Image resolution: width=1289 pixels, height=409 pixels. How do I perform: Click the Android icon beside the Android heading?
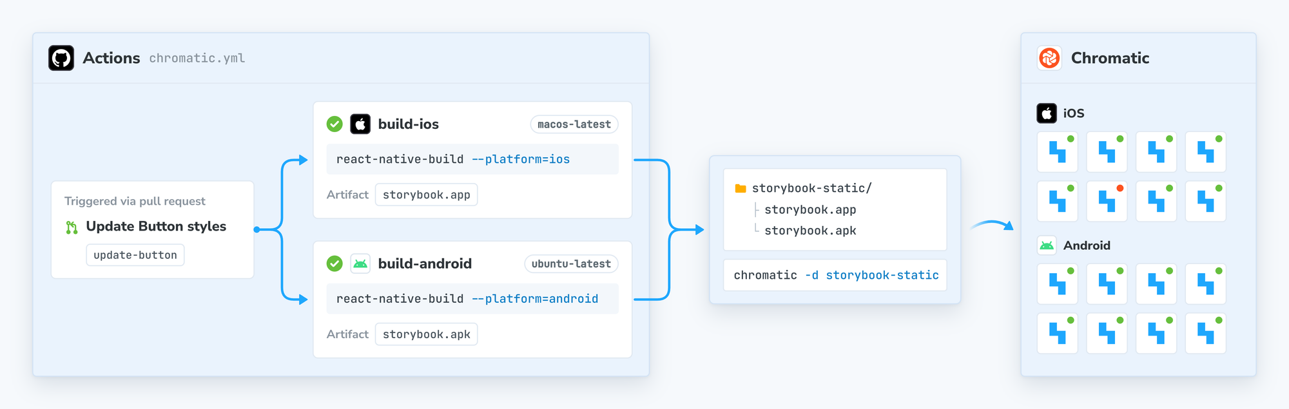tap(1047, 245)
